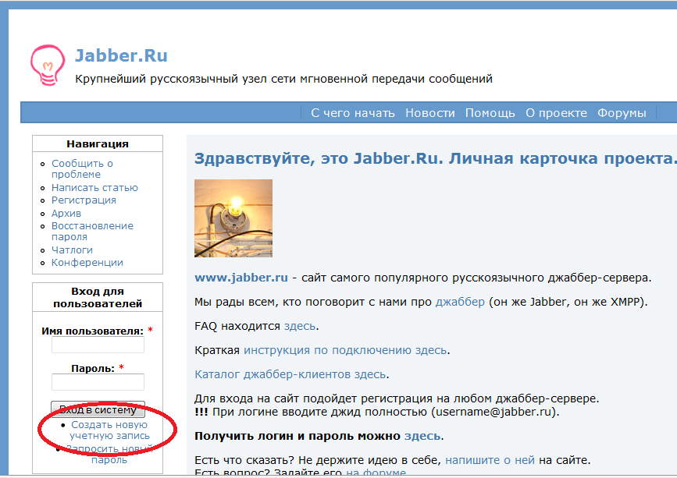Select "О проекте" in the top menu

click(x=556, y=113)
